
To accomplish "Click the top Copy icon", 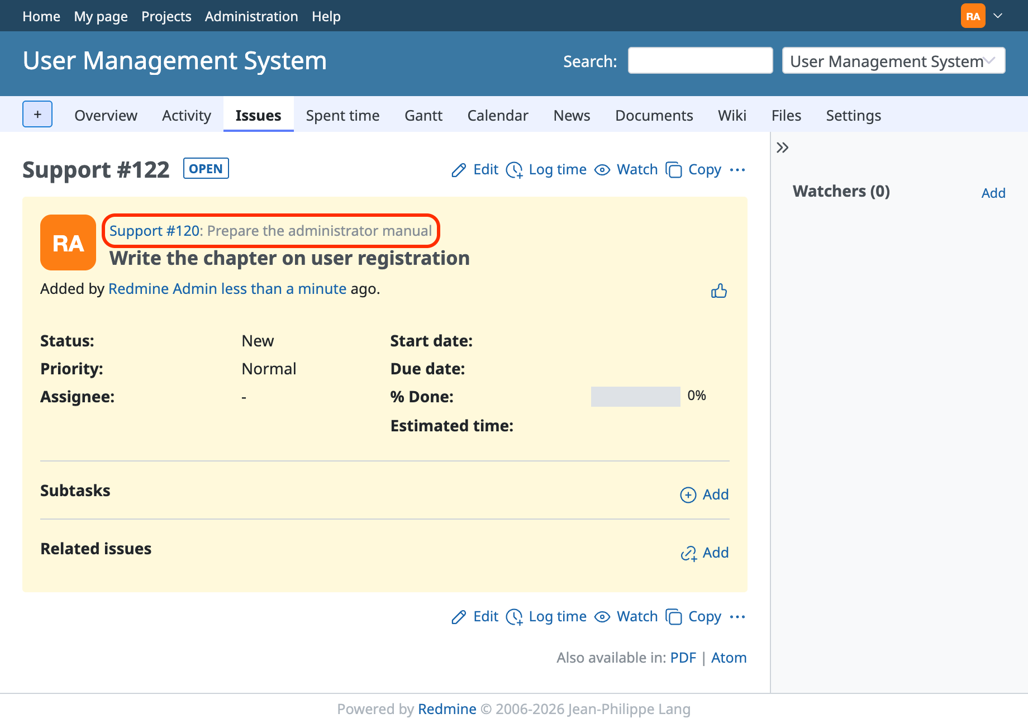I will pos(674,170).
